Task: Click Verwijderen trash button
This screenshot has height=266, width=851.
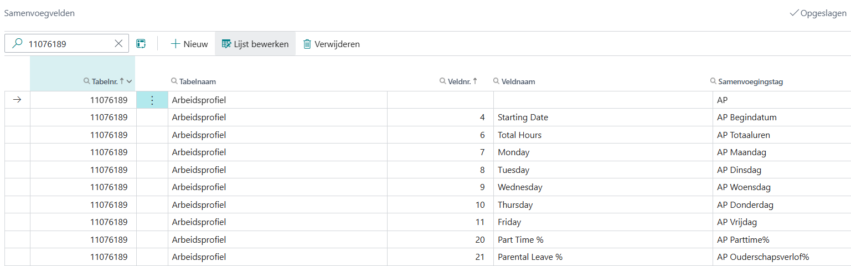Action: point(331,44)
